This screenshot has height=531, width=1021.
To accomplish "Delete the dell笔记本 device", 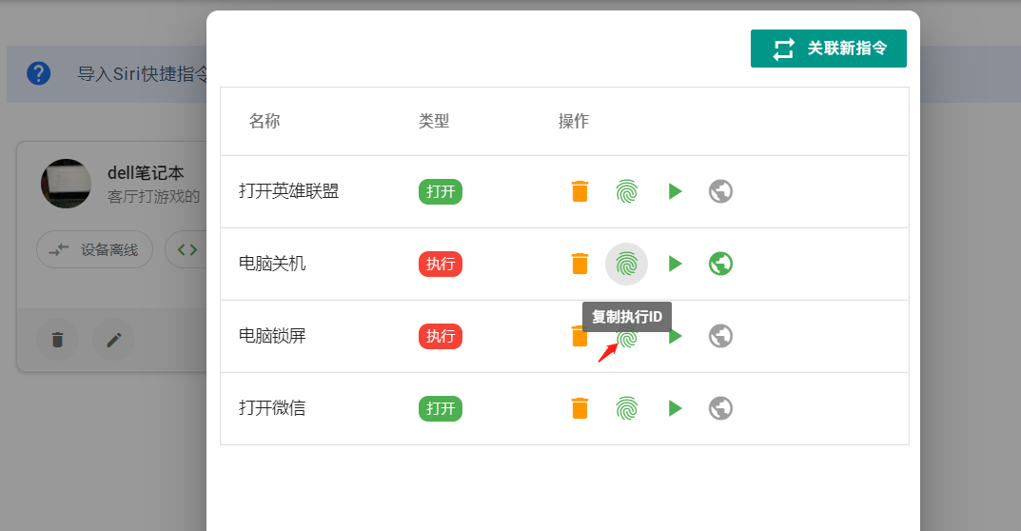I will pyautogui.click(x=57, y=340).
